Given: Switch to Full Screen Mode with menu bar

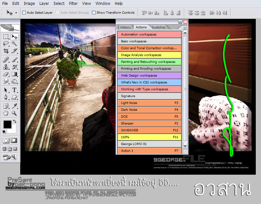Looking at the screenshot, I should [x=10, y=149].
